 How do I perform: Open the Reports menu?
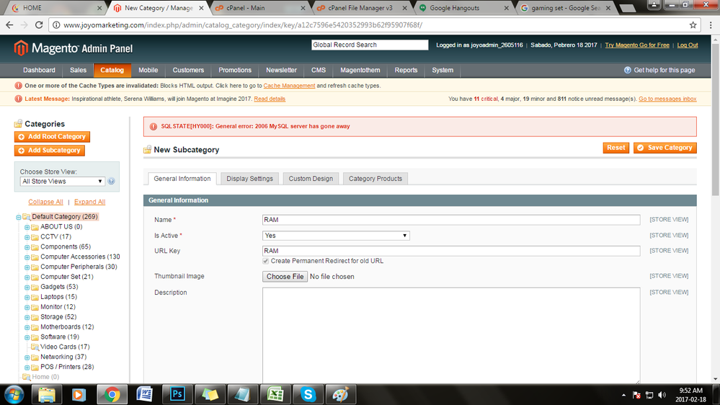click(x=406, y=70)
